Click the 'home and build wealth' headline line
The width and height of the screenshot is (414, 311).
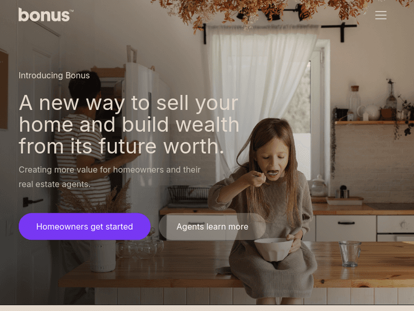pyautogui.click(x=129, y=124)
